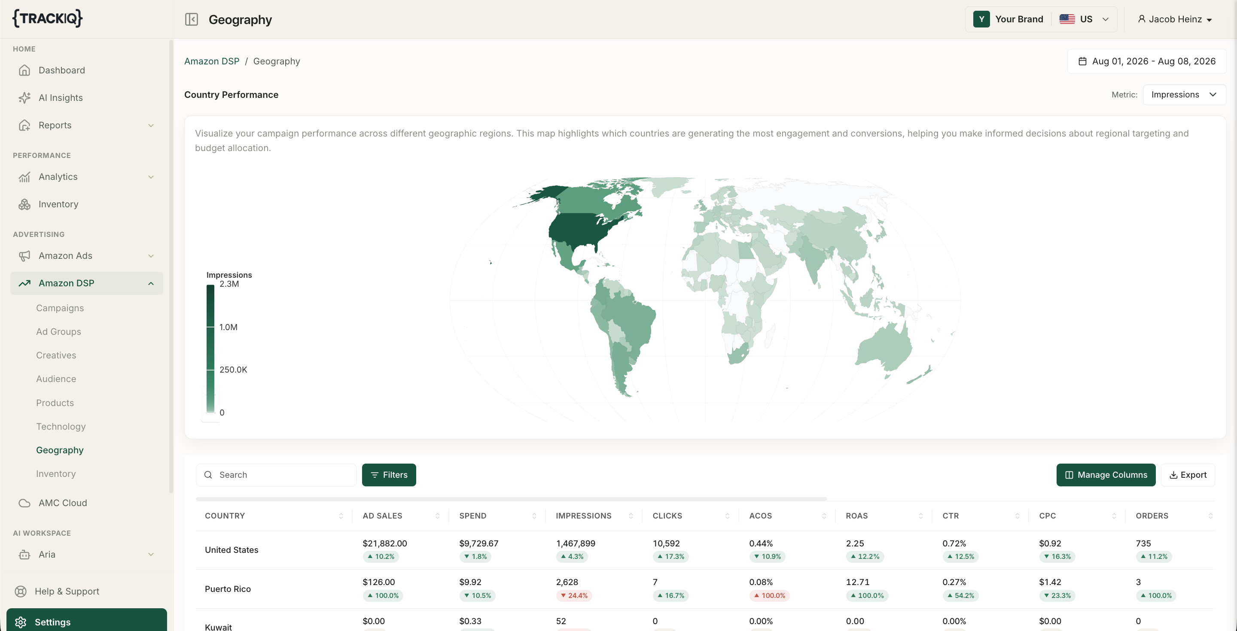Collapse the sidebar panel icon
Image resolution: width=1237 pixels, height=631 pixels.
coord(191,19)
